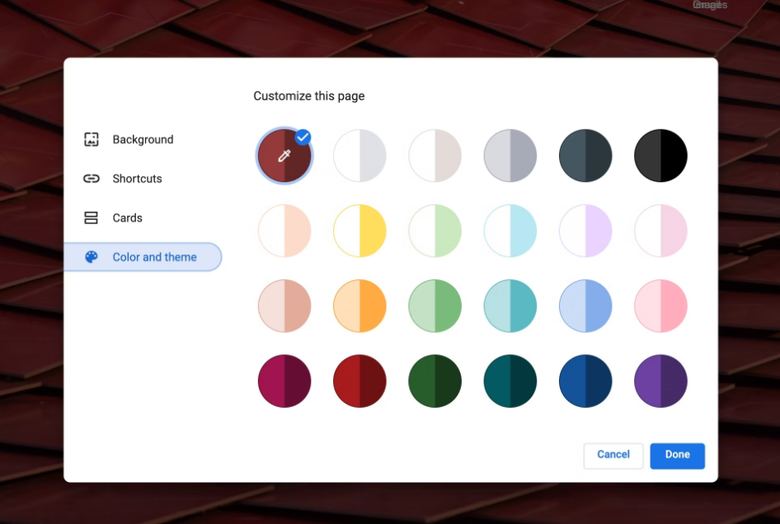Choose the bright yellow color swatch
Image resolution: width=780 pixels, height=524 pixels.
(359, 231)
